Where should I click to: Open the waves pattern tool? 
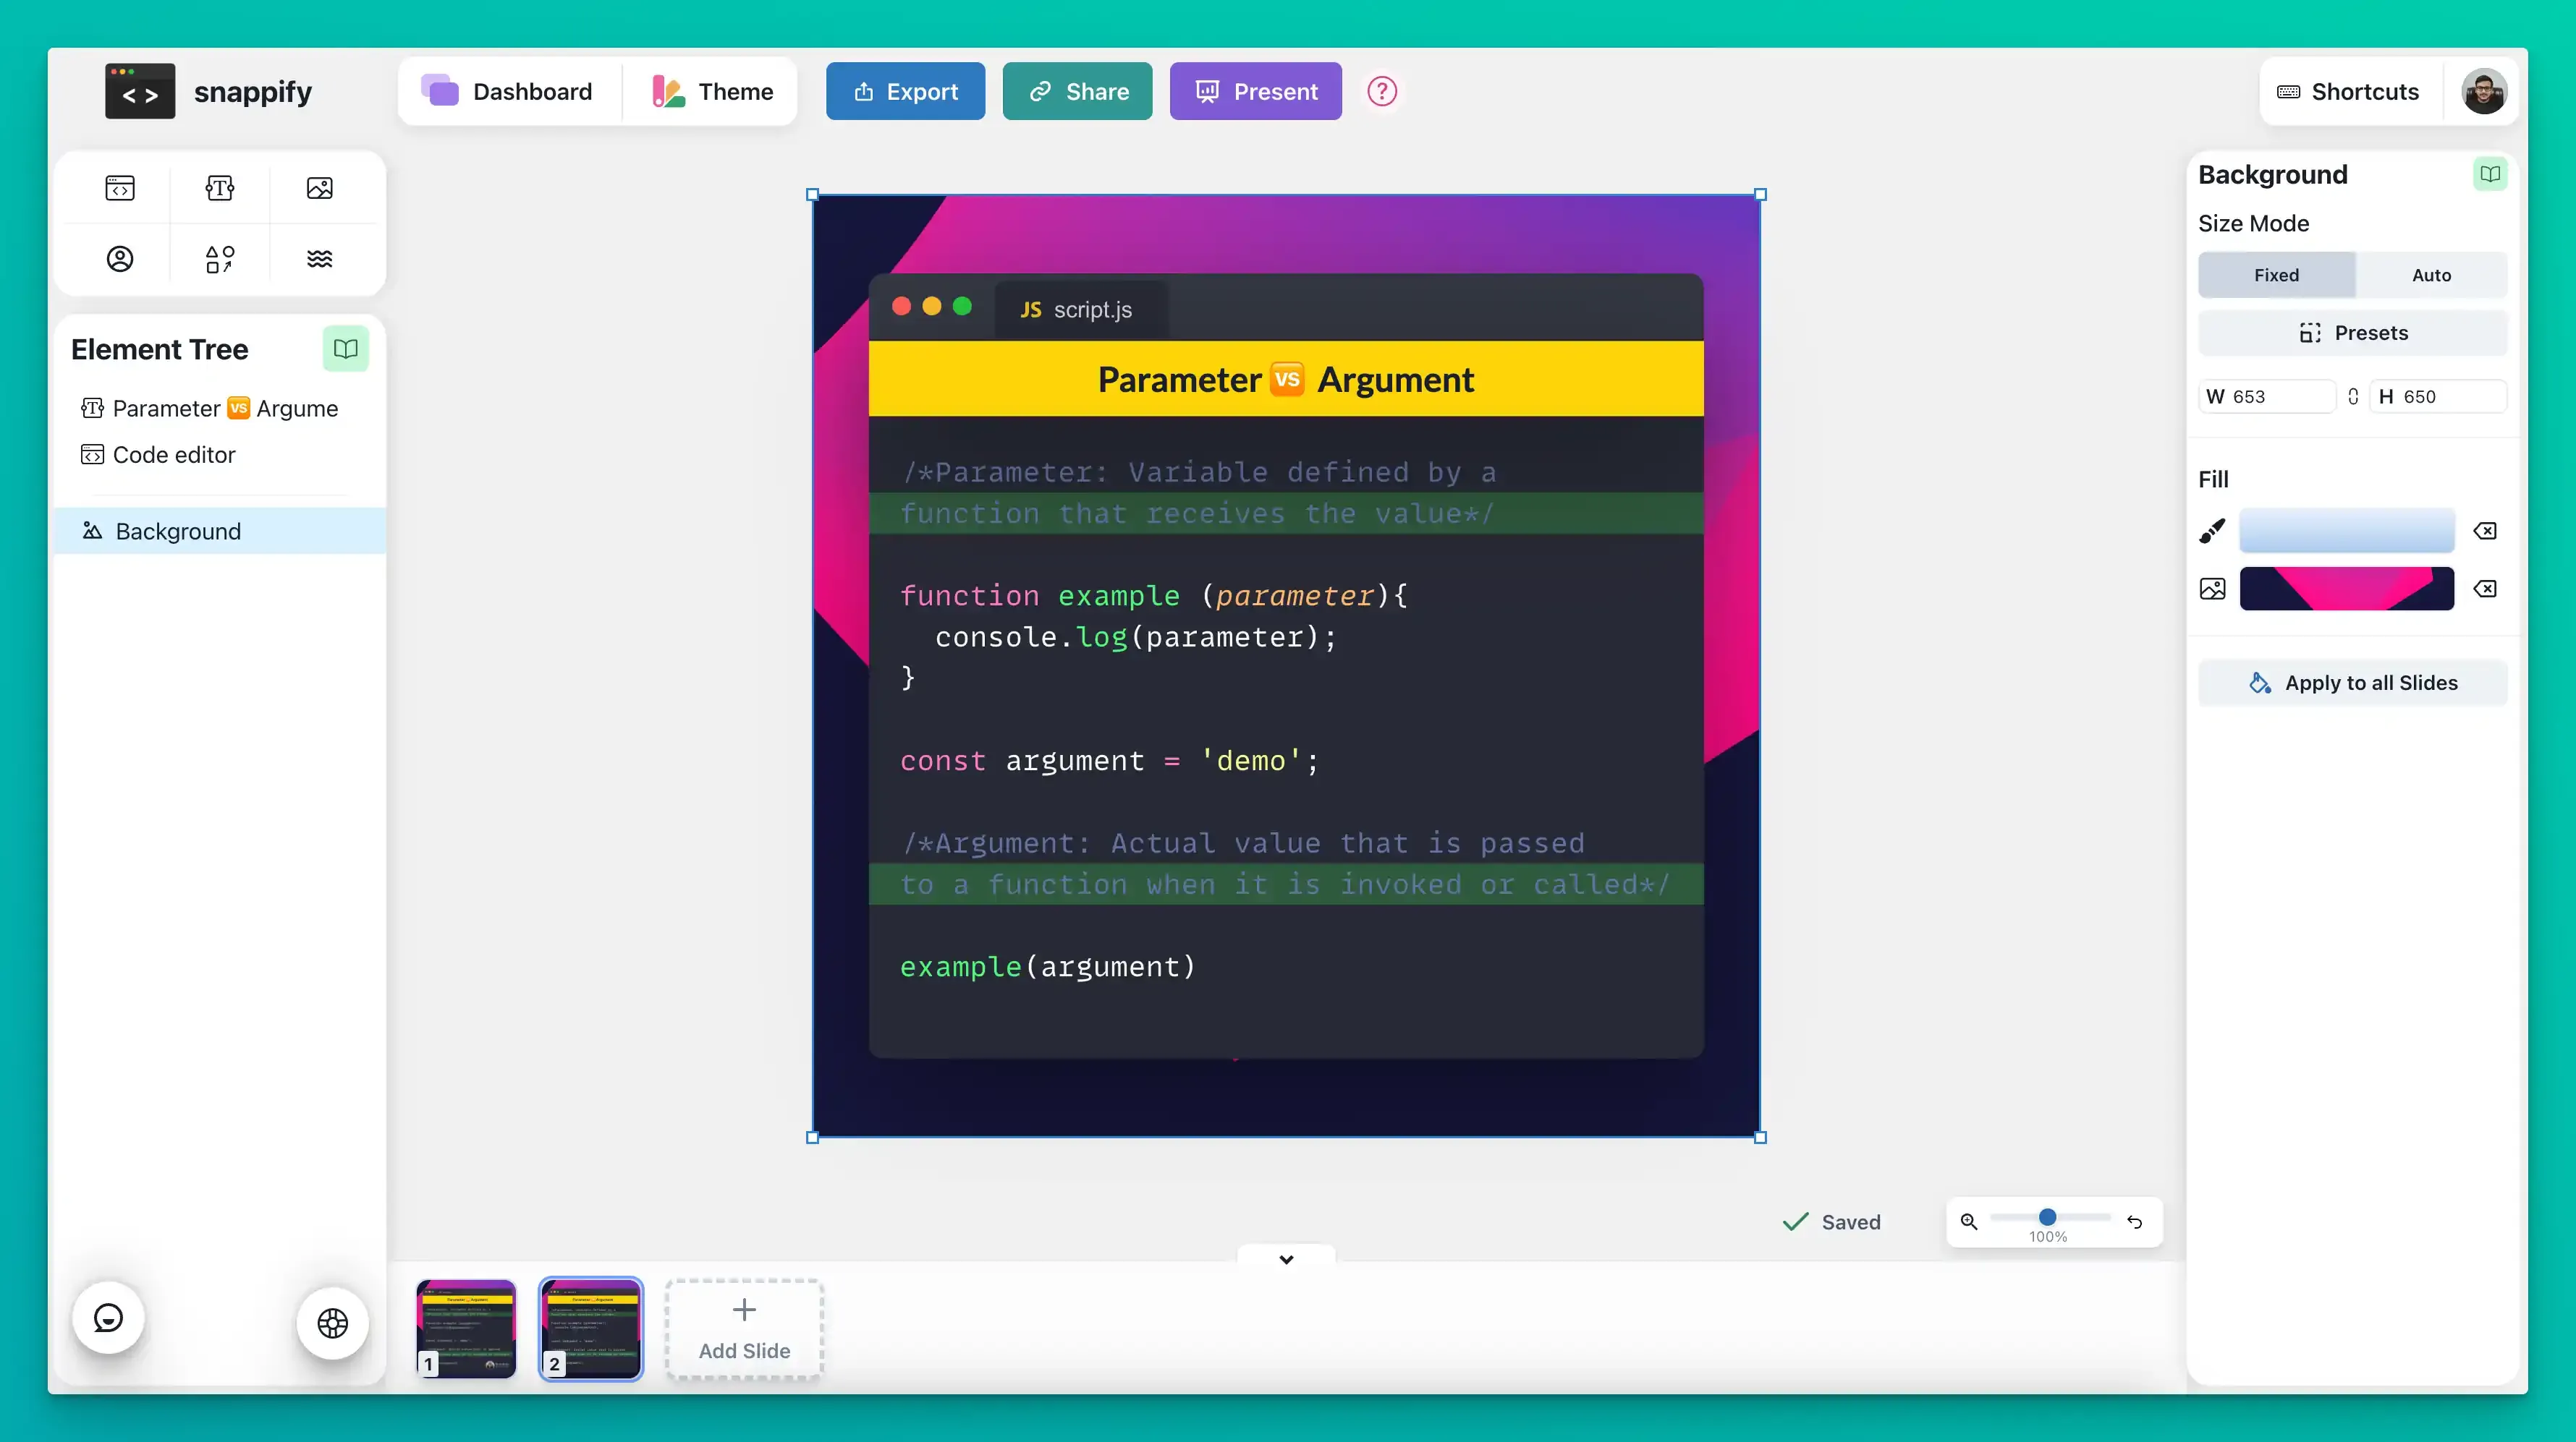pyautogui.click(x=320, y=259)
